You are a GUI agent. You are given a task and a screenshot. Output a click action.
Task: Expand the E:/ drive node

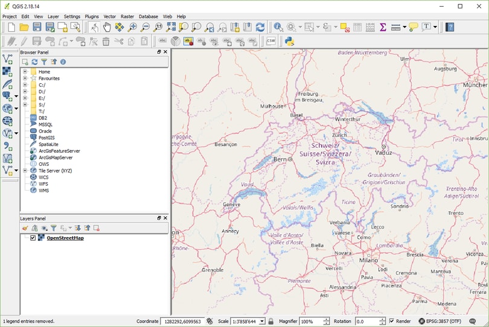[25, 98]
